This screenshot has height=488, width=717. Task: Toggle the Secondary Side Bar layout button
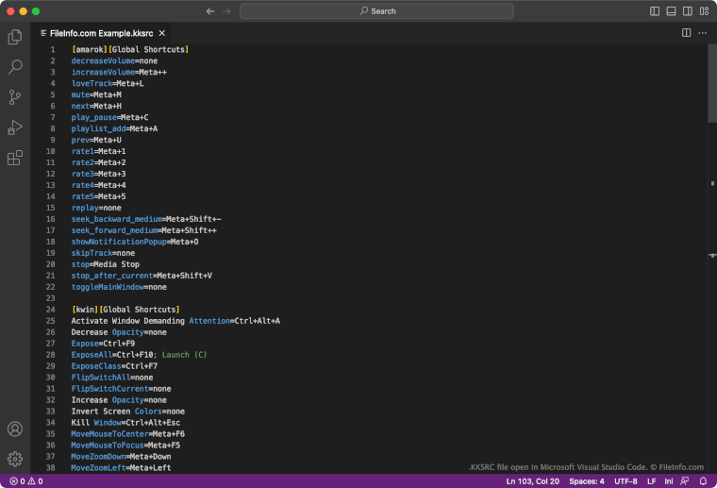tap(686, 11)
